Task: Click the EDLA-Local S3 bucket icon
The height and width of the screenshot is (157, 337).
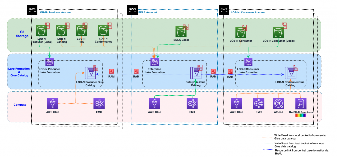Action: [181, 32]
